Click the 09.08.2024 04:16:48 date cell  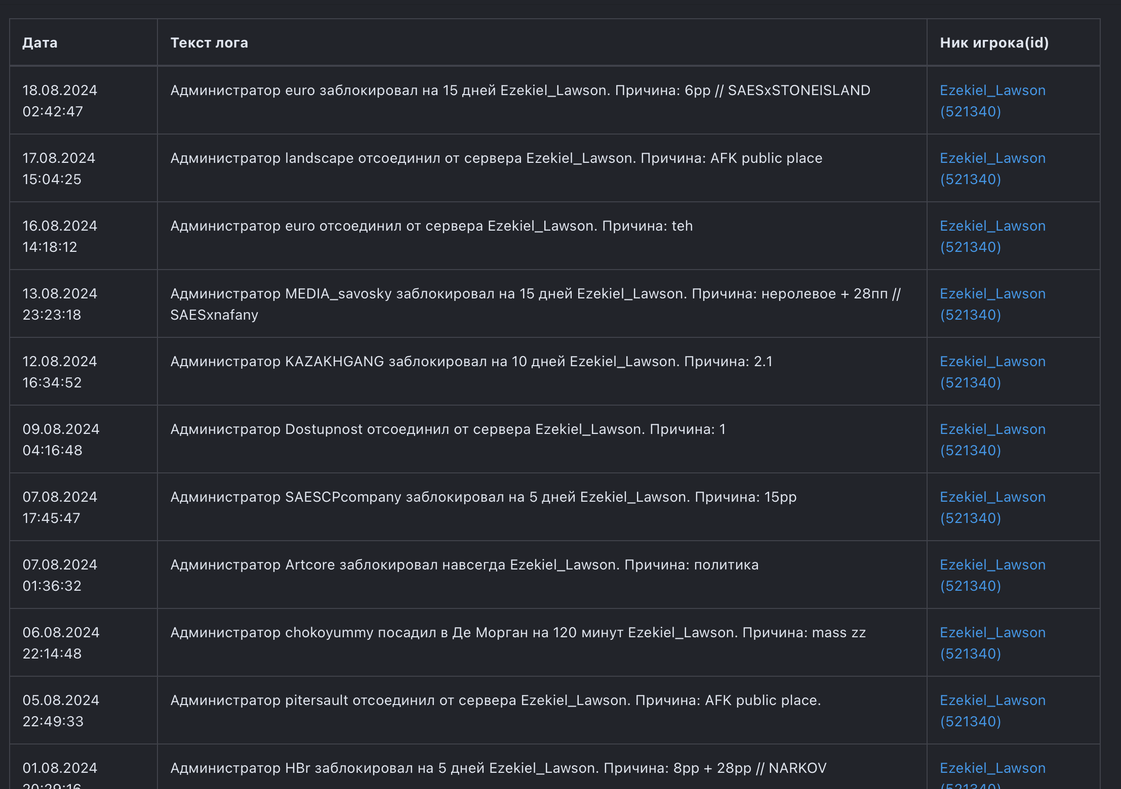tap(61, 440)
